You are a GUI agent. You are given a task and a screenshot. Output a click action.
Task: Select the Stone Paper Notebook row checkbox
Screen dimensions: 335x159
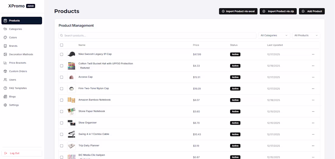coord(62,112)
